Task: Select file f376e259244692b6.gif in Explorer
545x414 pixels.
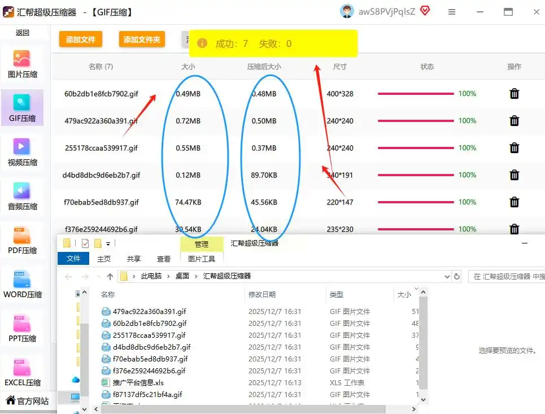Action: [149, 371]
